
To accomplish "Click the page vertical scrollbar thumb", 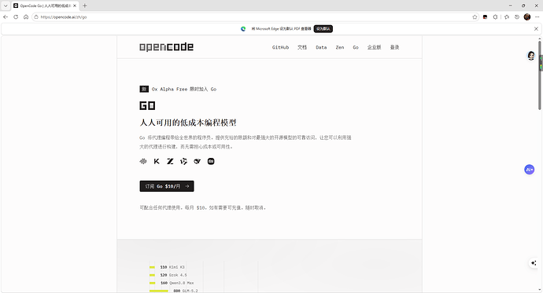I will 540,75.
